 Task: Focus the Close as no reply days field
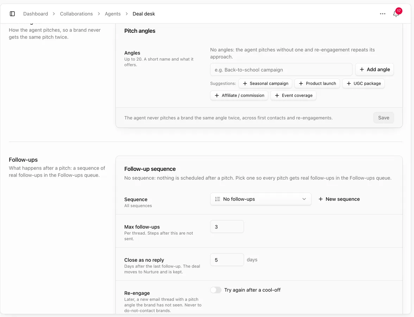click(227, 260)
